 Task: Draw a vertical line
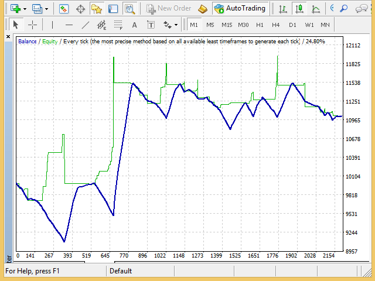tap(52, 25)
